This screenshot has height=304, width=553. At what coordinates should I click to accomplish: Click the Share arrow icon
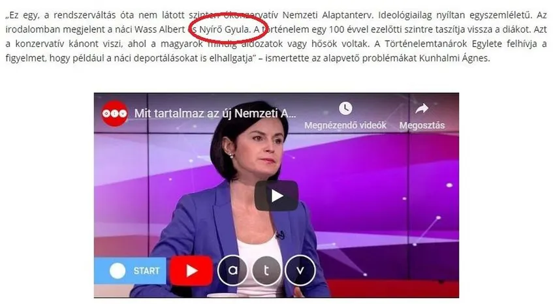(422, 108)
